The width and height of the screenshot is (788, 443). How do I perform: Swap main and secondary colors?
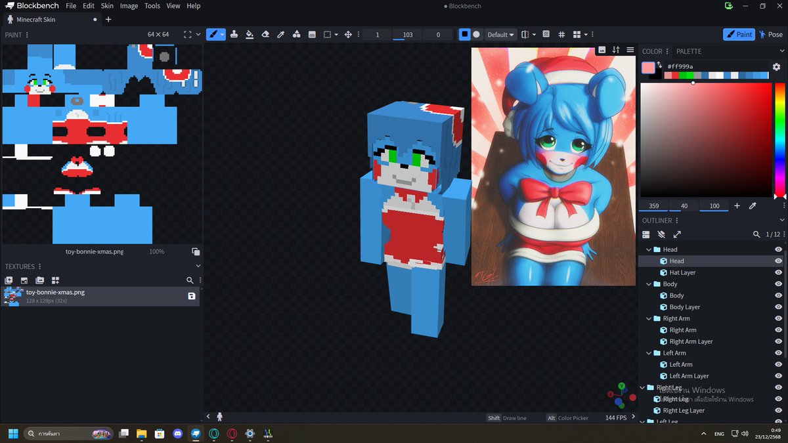coord(659,64)
